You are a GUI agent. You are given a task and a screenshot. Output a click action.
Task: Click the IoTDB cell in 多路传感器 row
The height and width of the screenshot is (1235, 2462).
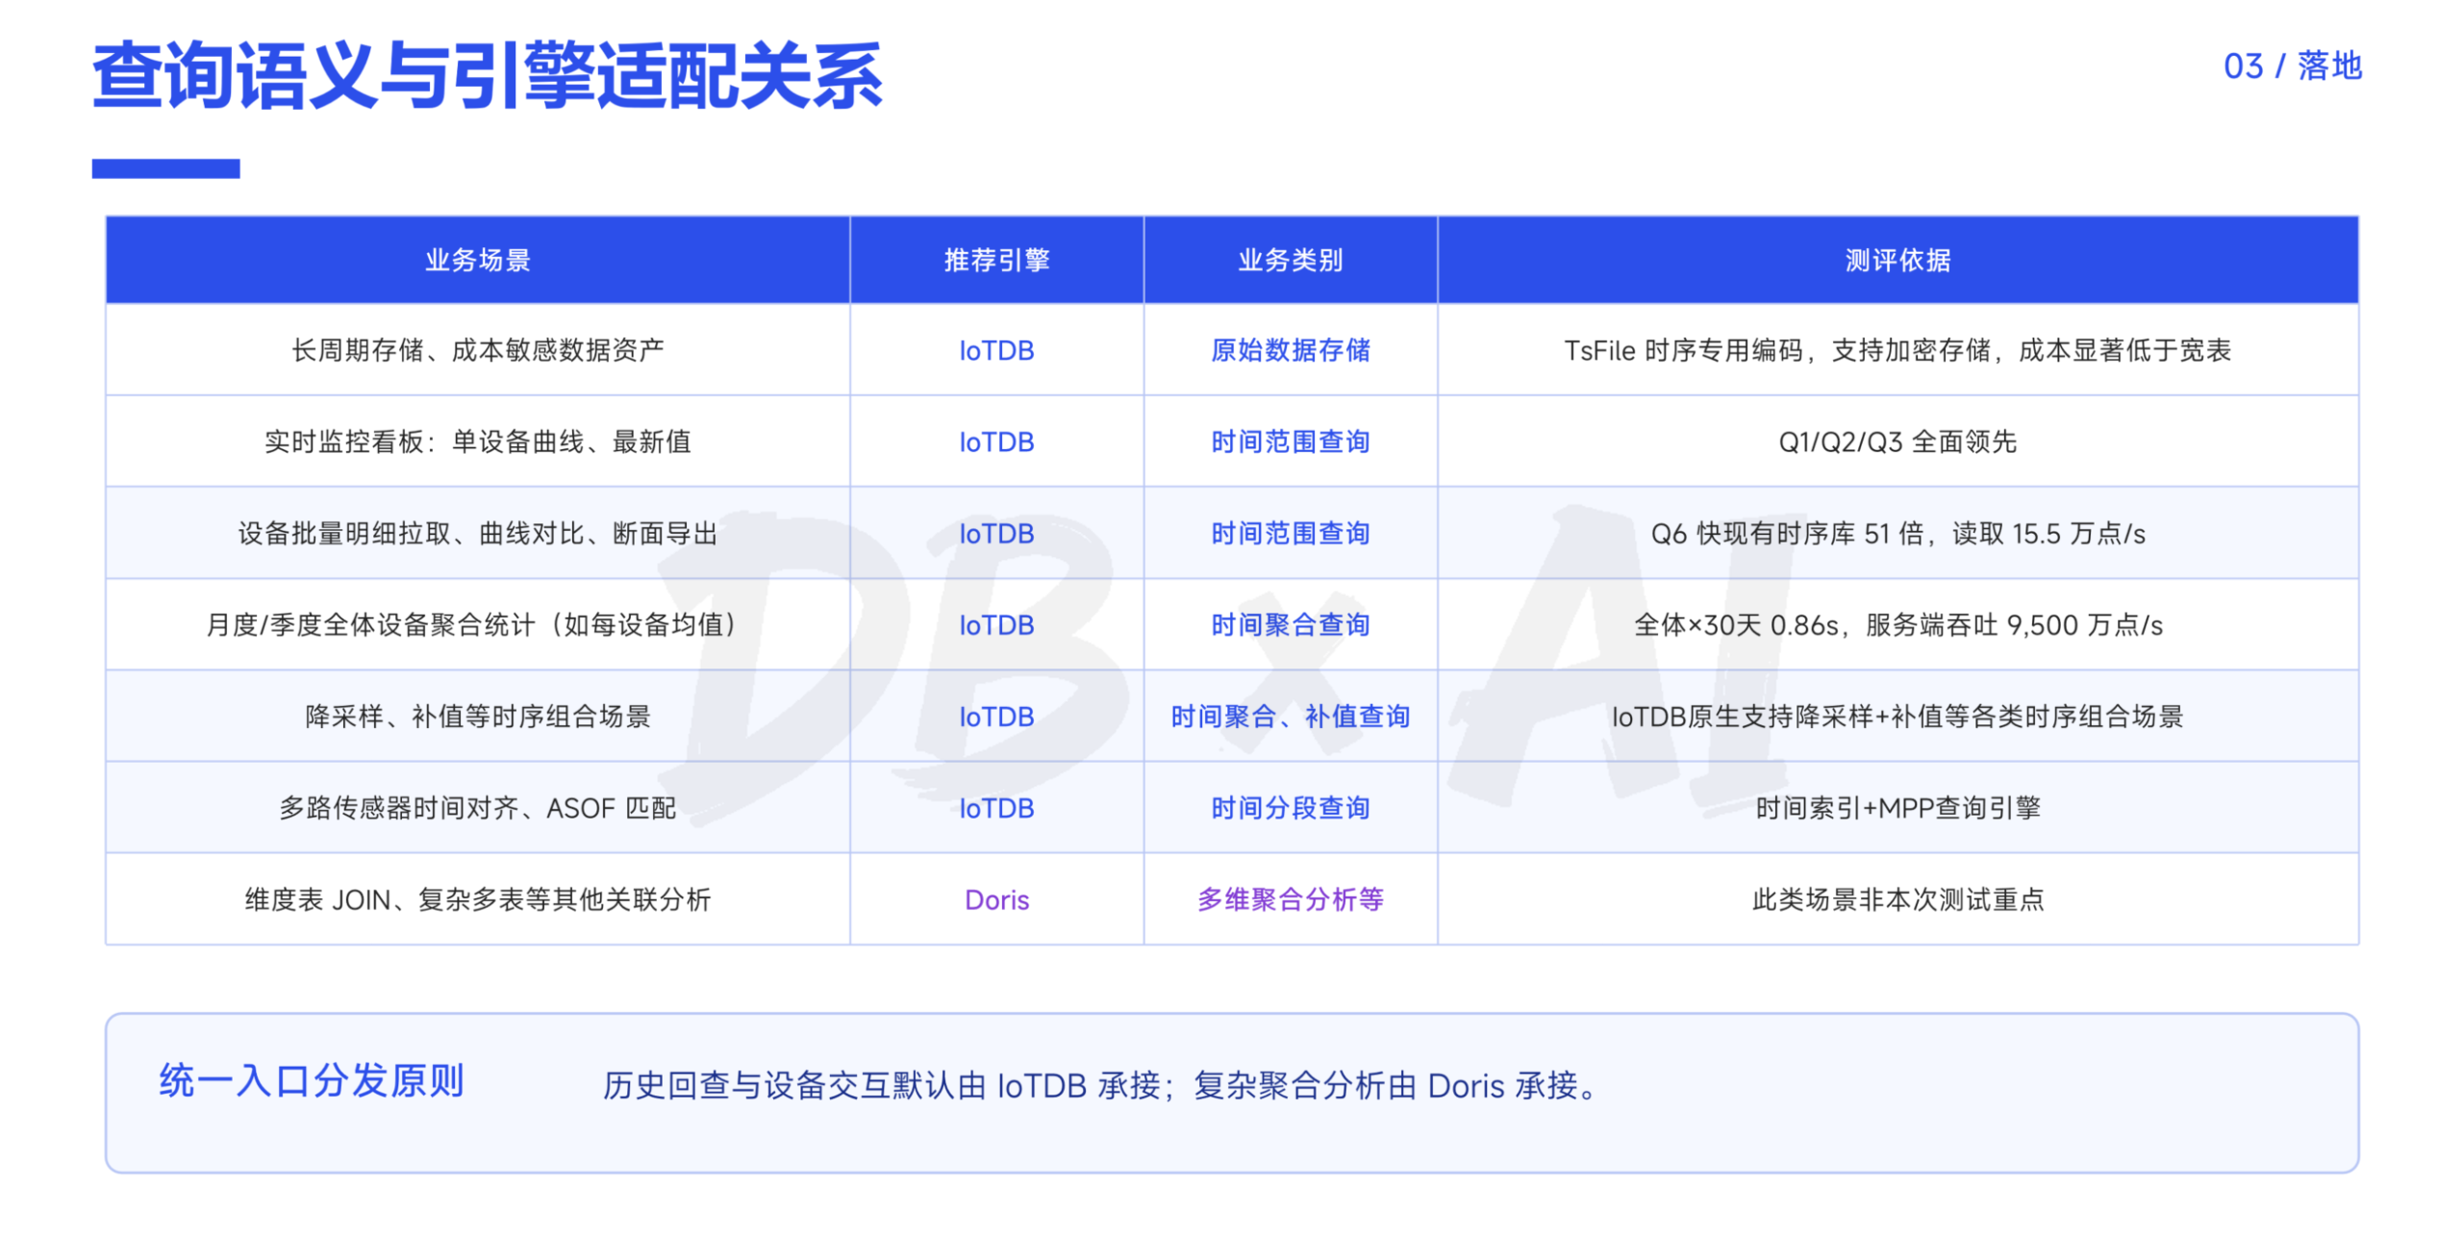(x=996, y=808)
